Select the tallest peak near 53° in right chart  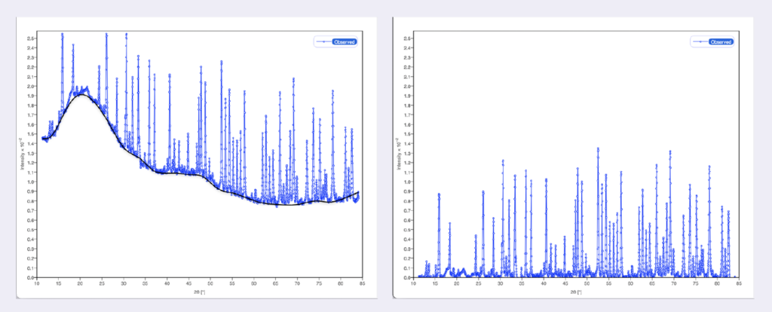point(598,149)
